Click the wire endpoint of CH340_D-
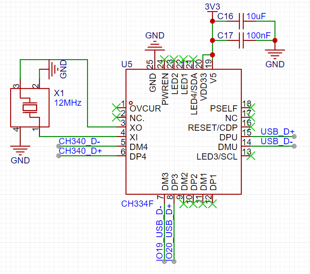Screen dimensions: 310x274 tap(59, 146)
